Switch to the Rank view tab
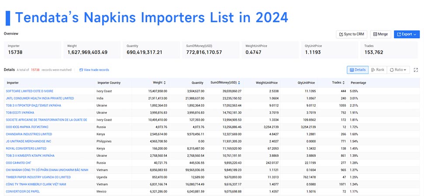The width and height of the screenshot is (424, 196). click(378, 70)
